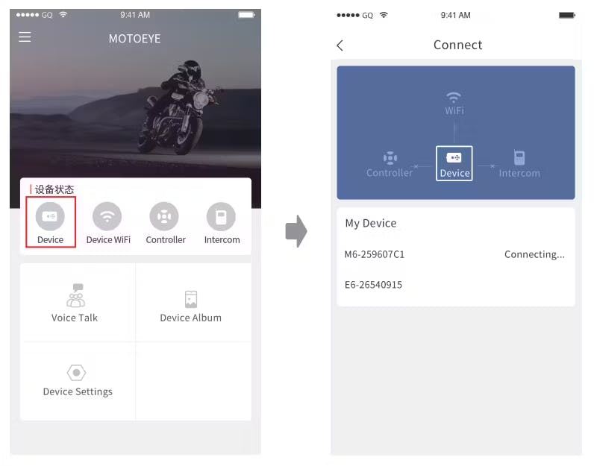The image size is (594, 466).
Task: Tap the My Device section header
Action: (371, 223)
